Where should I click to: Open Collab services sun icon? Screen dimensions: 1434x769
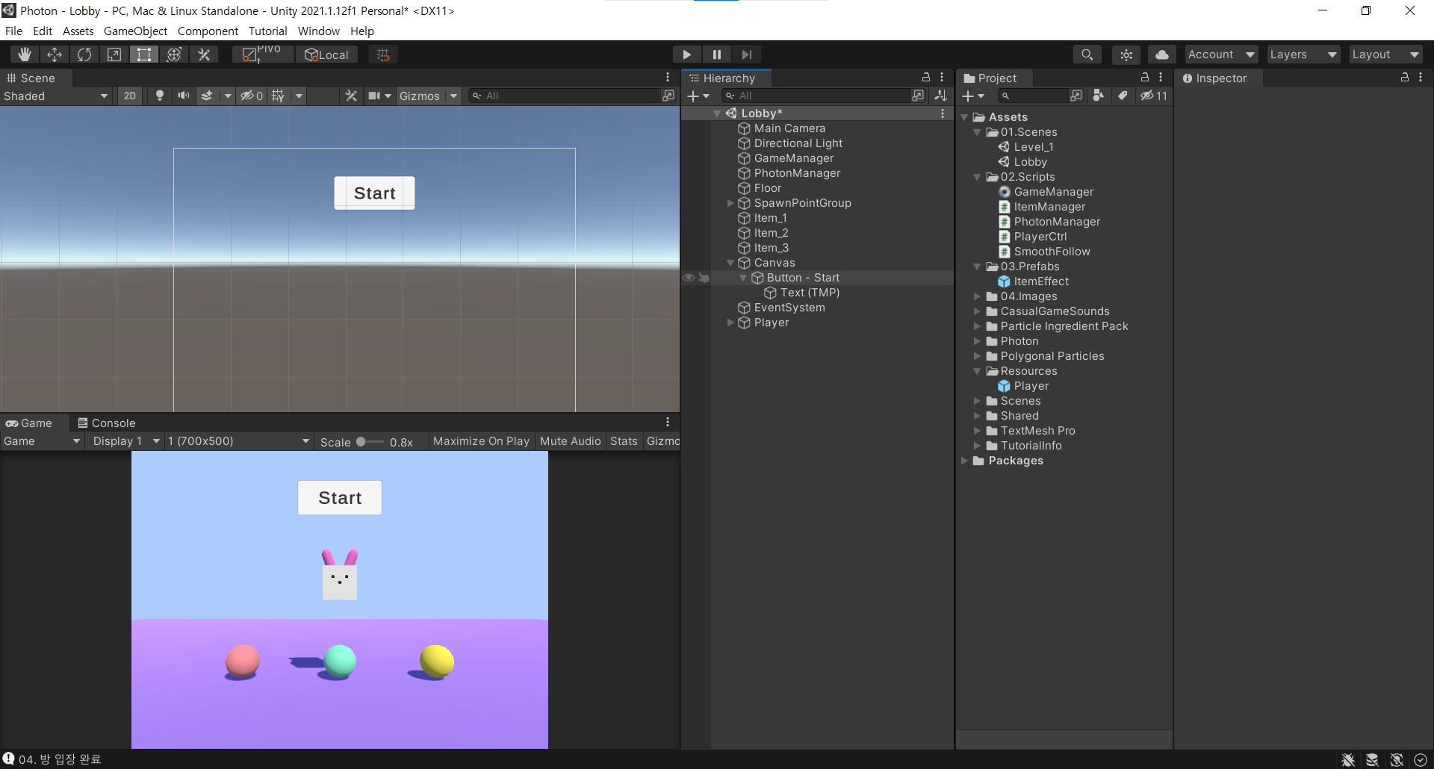(x=1126, y=55)
